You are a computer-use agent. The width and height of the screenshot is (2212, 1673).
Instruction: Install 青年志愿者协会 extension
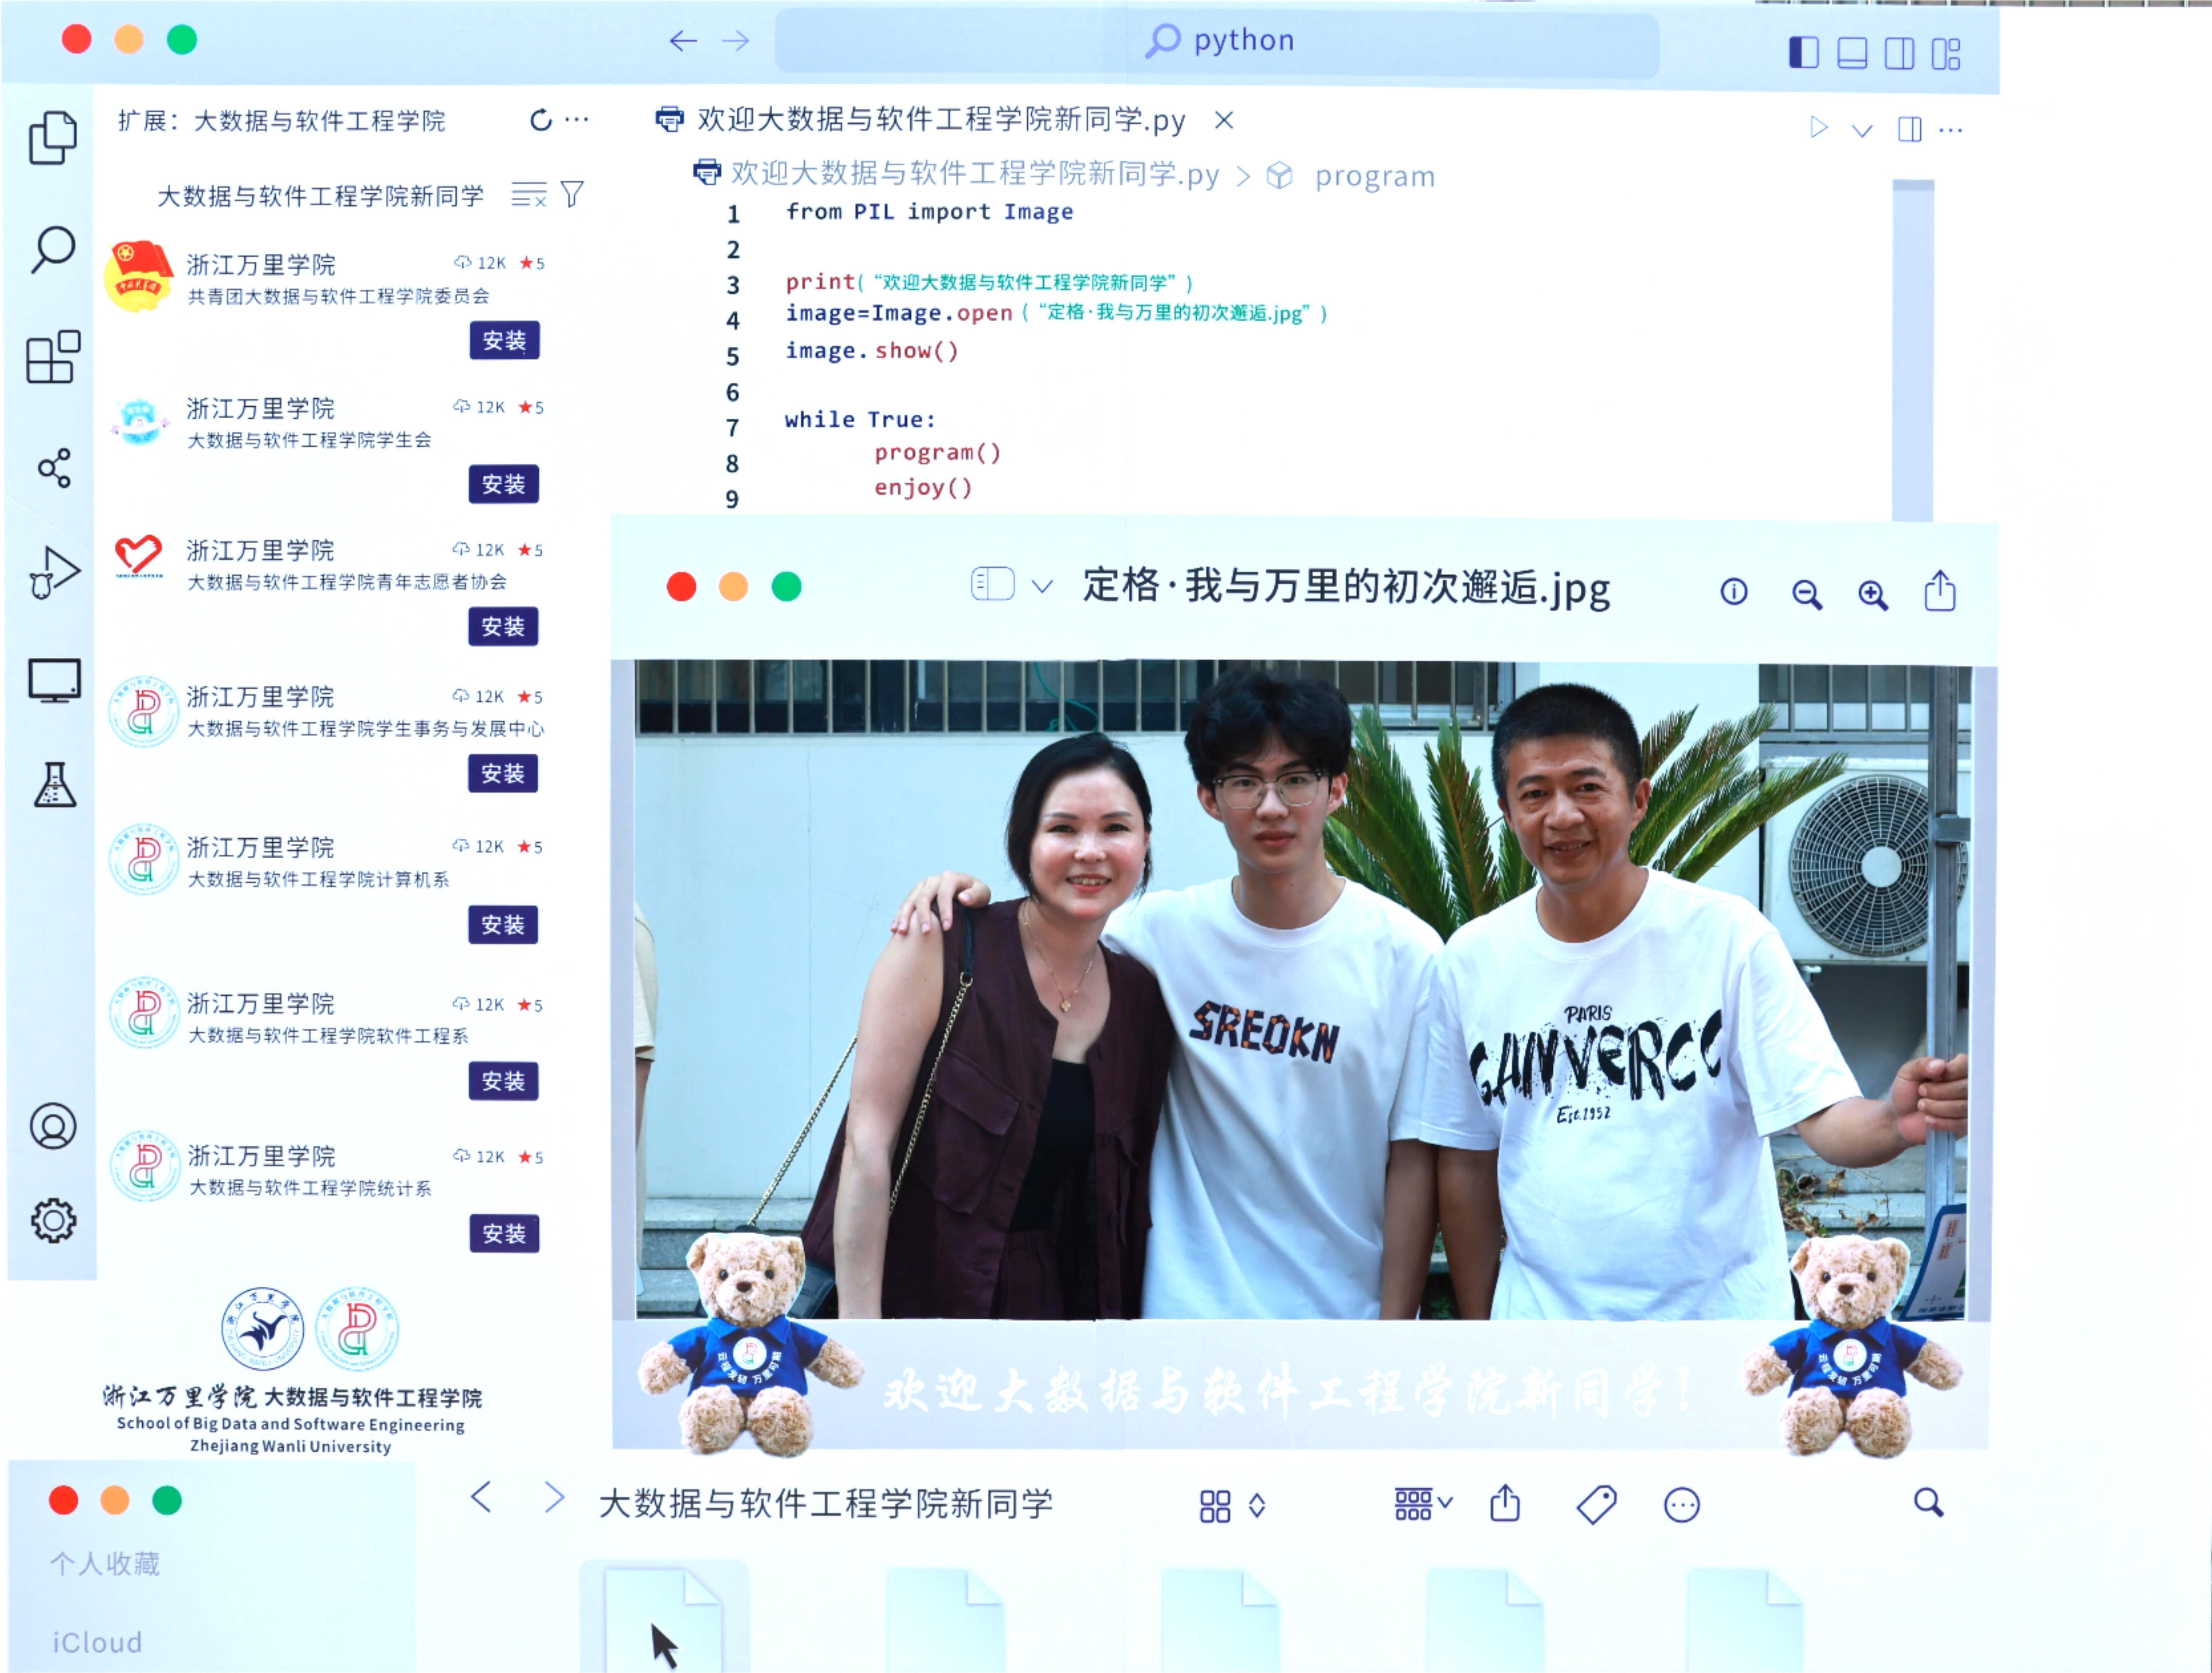pyautogui.click(x=503, y=627)
